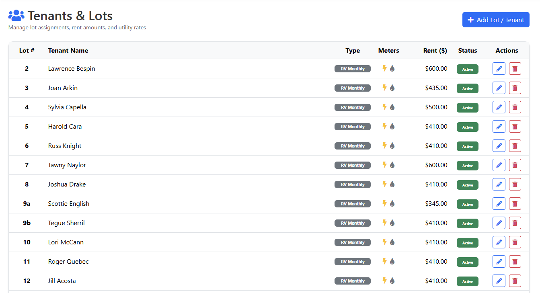Edit Roger Quebec's tenant entry
The image size is (540, 293).
click(499, 262)
